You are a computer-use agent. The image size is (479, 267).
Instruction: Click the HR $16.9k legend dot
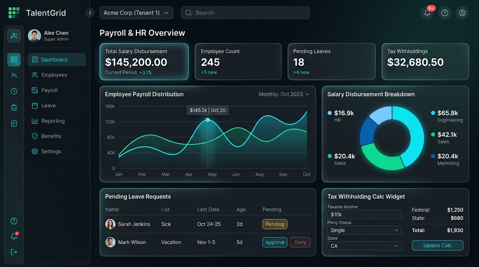[x=330, y=113]
